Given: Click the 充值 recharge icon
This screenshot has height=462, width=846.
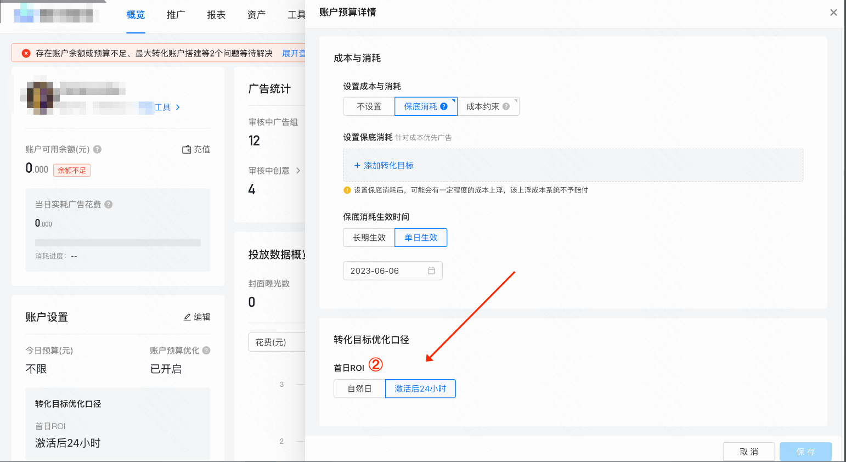Looking at the screenshot, I should point(187,149).
